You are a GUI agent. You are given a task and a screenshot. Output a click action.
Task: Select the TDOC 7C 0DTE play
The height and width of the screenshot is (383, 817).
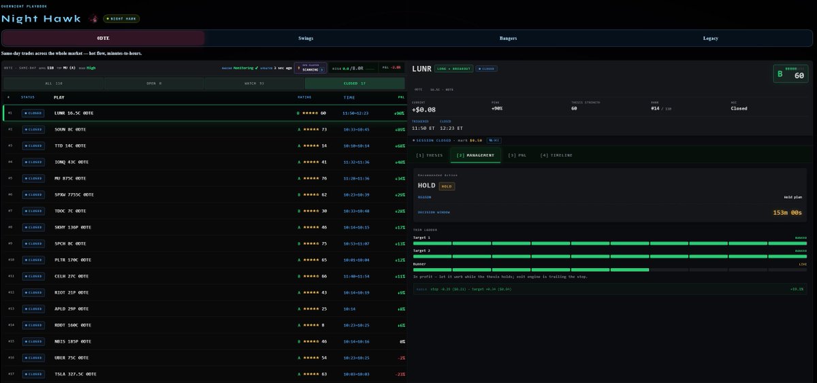204,211
